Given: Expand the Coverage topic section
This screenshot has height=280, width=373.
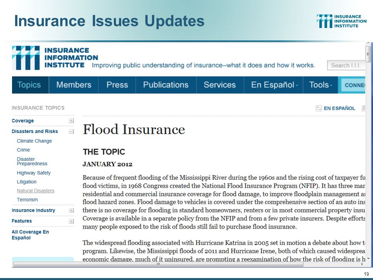Looking at the screenshot, I should coord(71,121).
